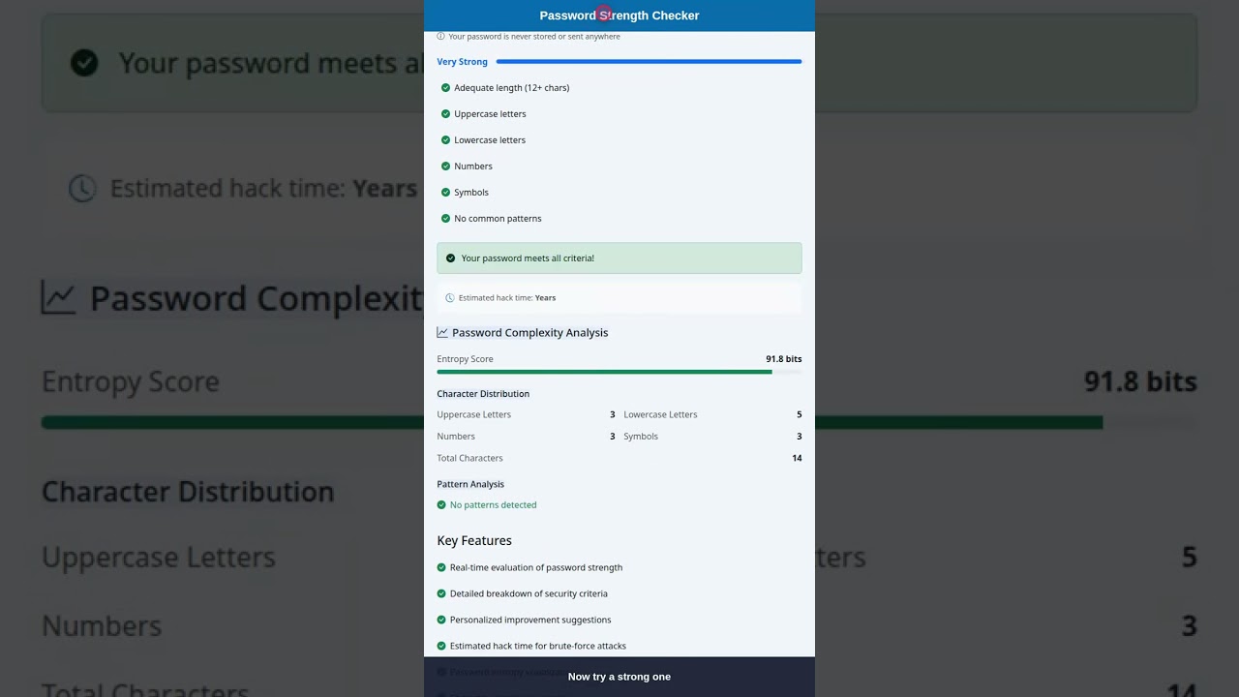Click the 'Symbols' distribution label
The image size is (1239, 697).
[x=641, y=437]
